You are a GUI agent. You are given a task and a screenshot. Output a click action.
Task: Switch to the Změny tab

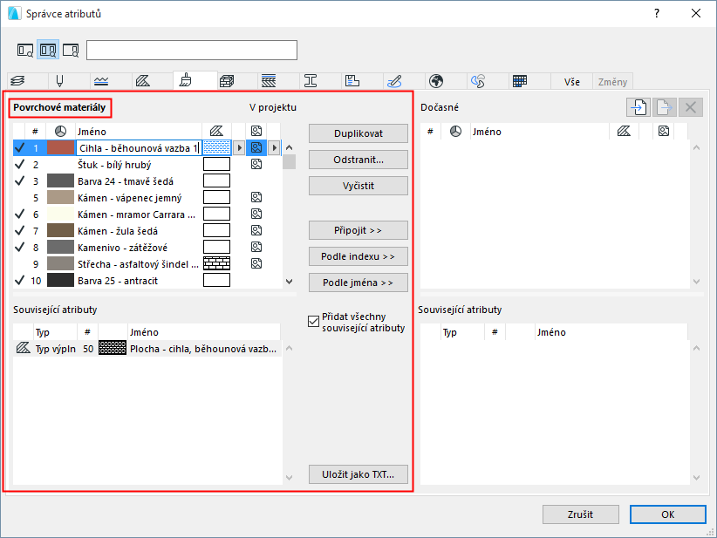[612, 82]
